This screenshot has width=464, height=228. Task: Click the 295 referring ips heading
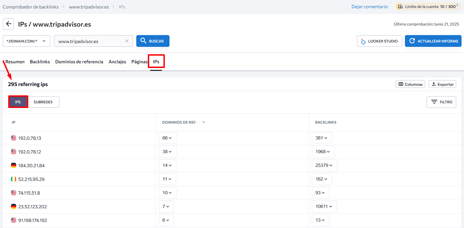tap(28, 84)
